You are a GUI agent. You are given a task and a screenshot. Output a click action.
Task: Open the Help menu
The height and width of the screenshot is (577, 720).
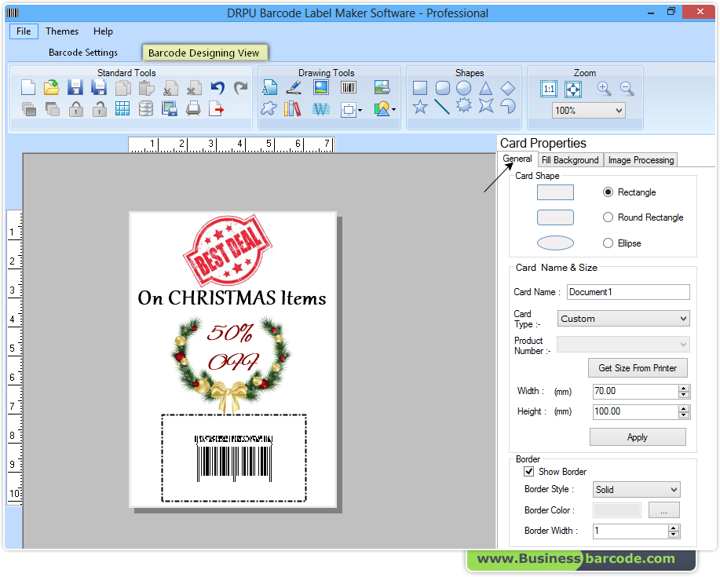[103, 31]
